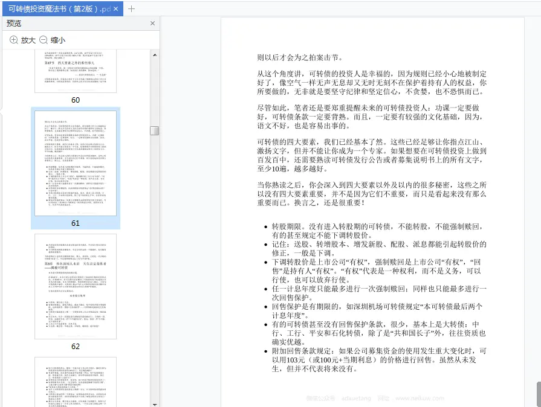Click the 放大 label

pyautogui.click(x=28, y=40)
